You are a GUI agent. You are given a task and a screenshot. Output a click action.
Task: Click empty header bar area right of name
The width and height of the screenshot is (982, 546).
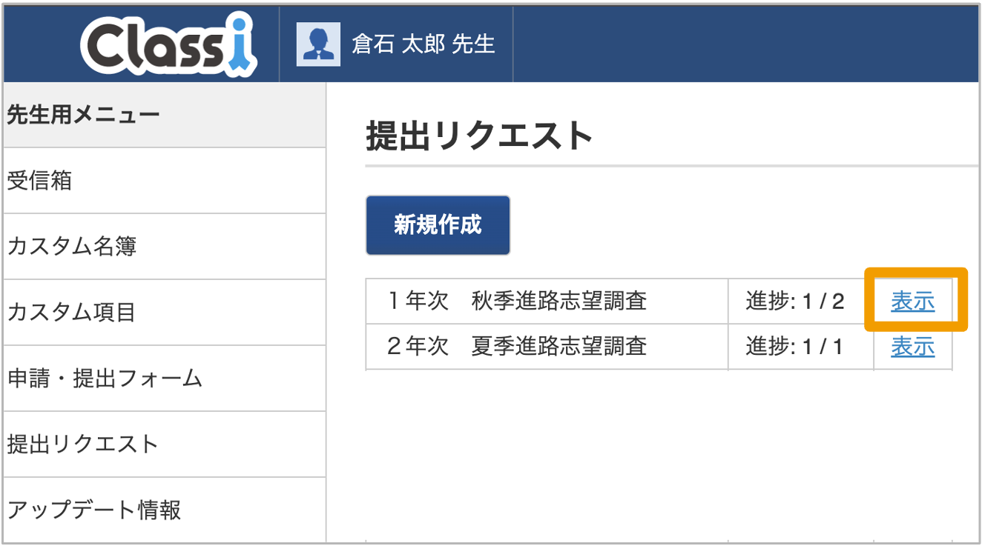(742, 44)
